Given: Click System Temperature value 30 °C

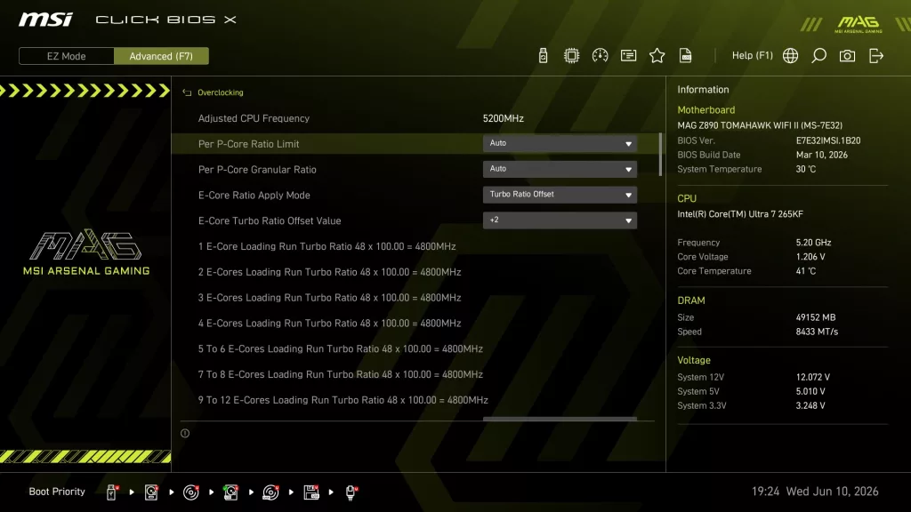Looking at the screenshot, I should 806,170.
